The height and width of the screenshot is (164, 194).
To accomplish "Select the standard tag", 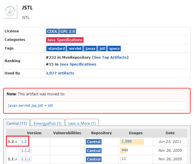I will click(56, 48).
